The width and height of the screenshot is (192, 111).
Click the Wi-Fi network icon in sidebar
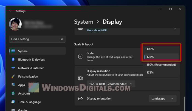click(13, 68)
